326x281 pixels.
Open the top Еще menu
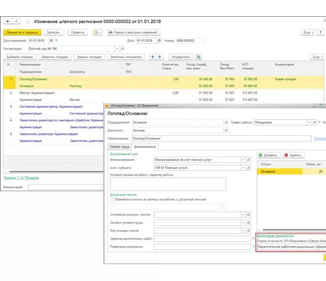[x=308, y=32]
